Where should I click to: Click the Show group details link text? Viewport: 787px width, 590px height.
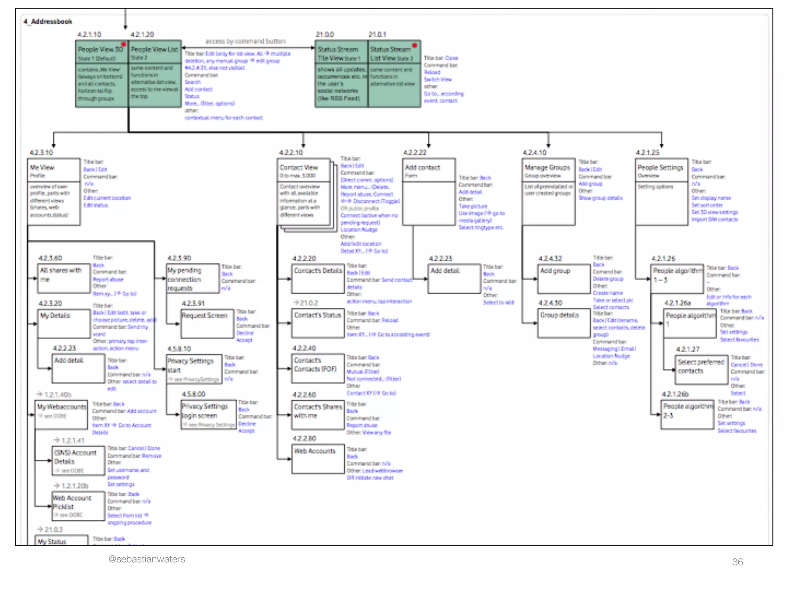click(601, 198)
